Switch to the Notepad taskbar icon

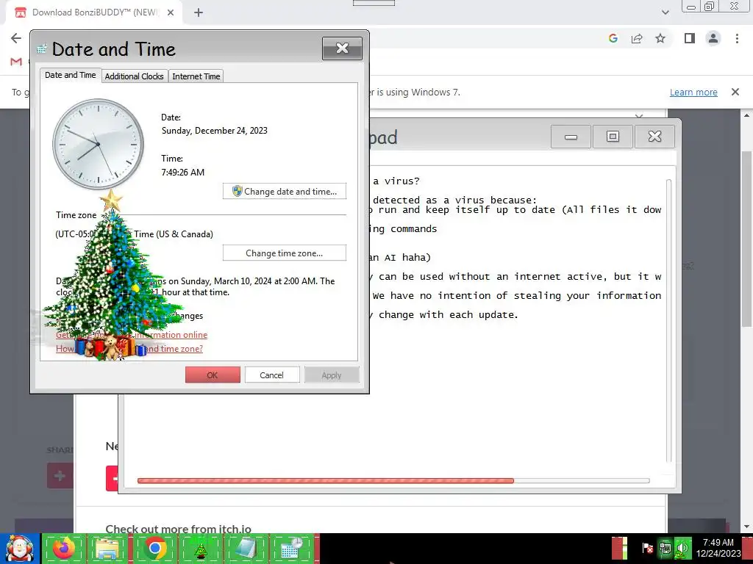(246, 548)
